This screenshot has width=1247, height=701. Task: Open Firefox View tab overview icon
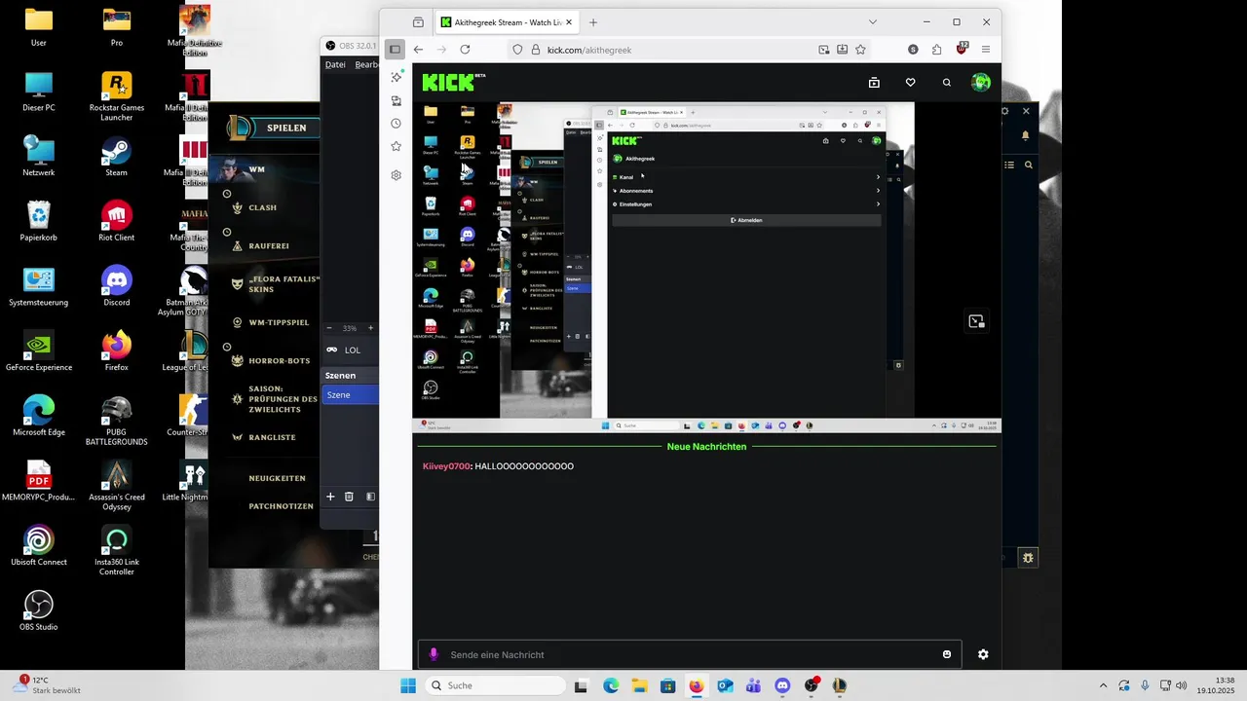pyautogui.click(x=418, y=22)
